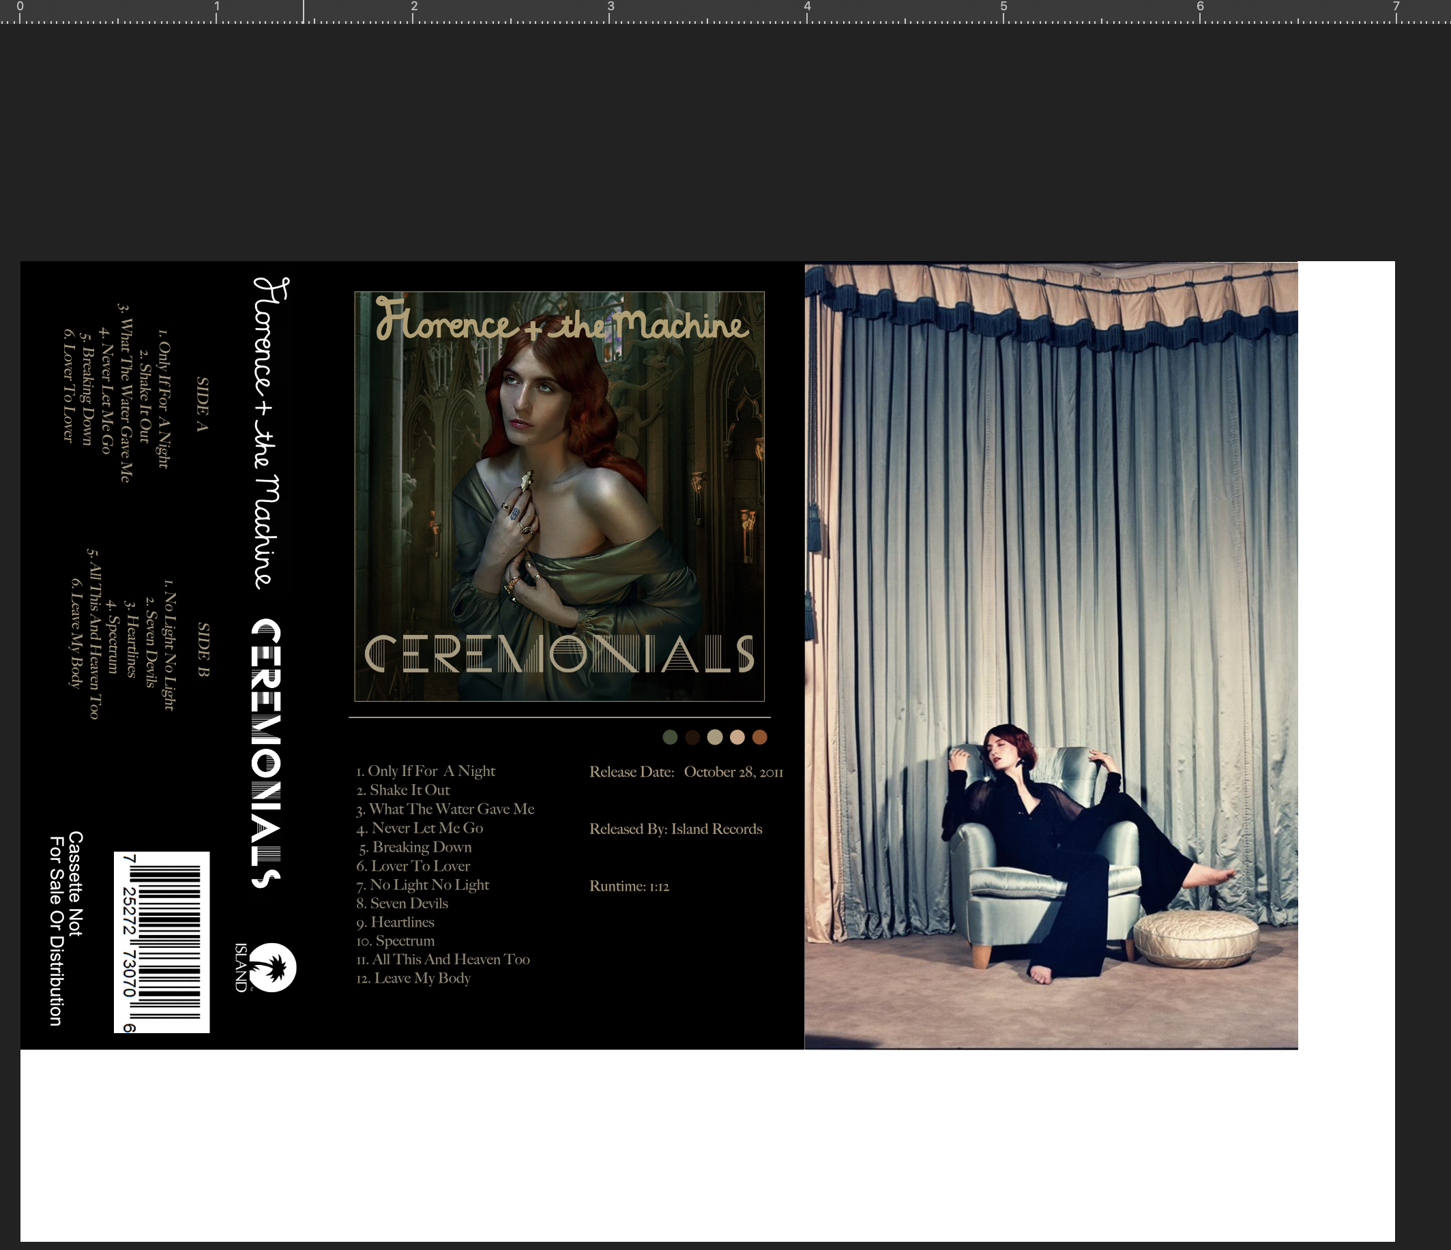
Task: Pick the burnt orange palette dot
Action: point(760,737)
